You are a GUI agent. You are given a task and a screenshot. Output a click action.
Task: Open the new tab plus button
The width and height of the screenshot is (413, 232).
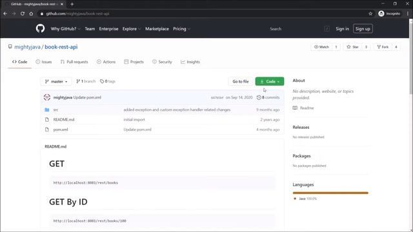pos(72,4)
